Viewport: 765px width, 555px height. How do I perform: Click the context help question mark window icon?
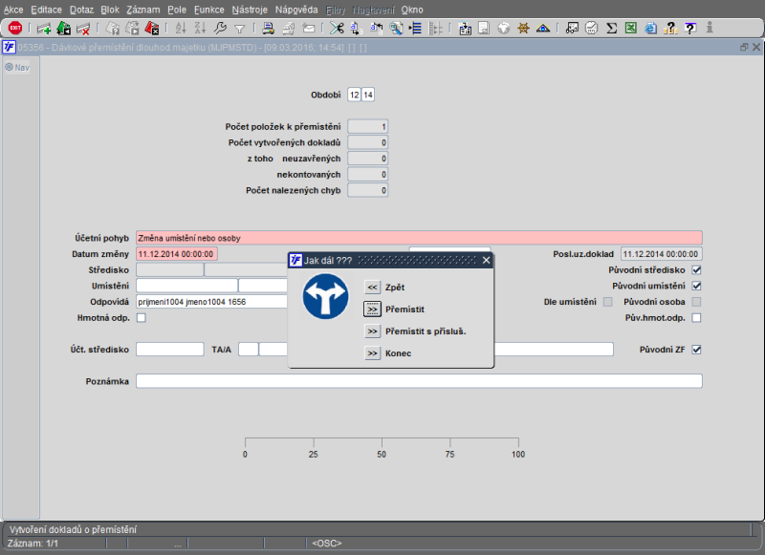tap(689, 29)
